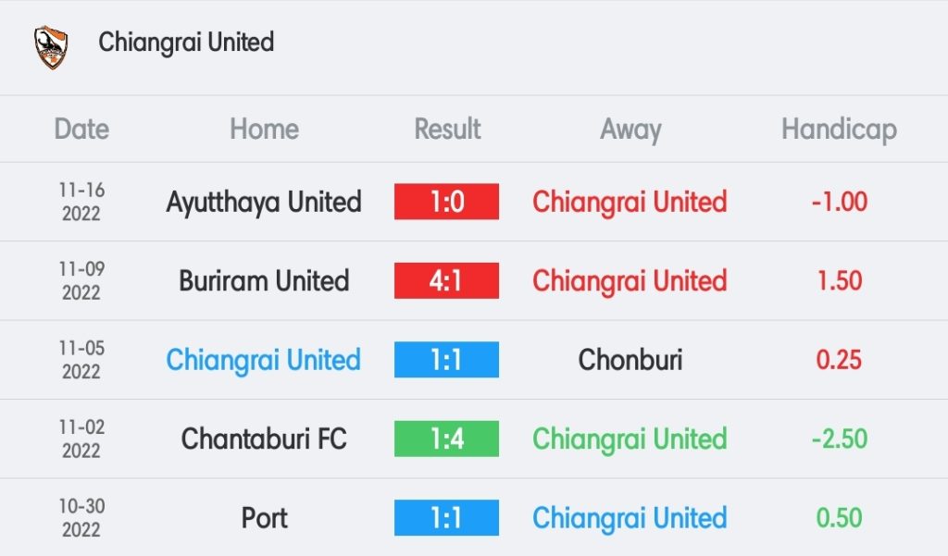Open Port team link
This screenshot has width=948, height=556.
[x=264, y=518]
